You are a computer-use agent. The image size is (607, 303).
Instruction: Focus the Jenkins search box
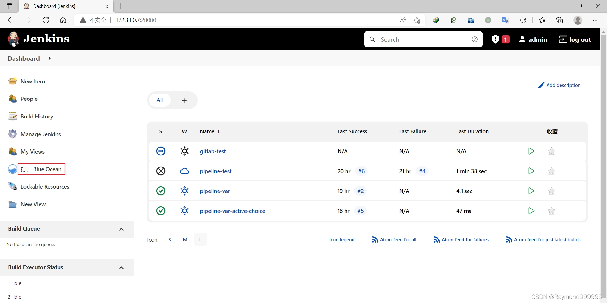(423, 39)
